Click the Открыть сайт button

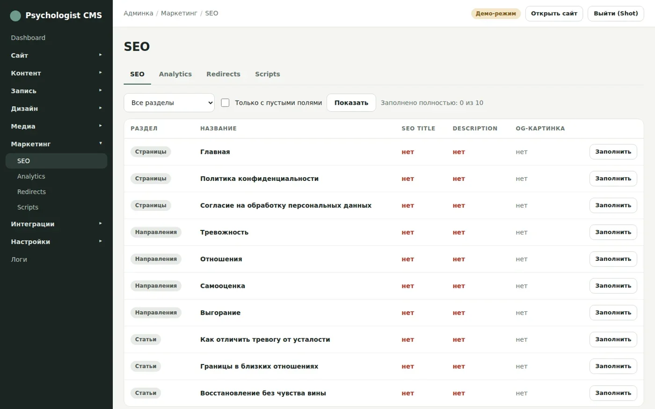point(554,14)
